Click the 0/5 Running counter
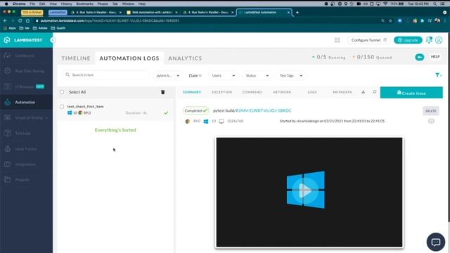 (x=329, y=57)
